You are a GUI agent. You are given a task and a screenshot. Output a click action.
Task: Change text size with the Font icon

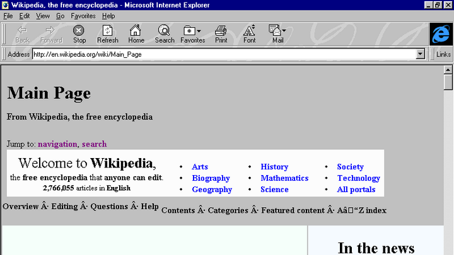tap(249, 34)
